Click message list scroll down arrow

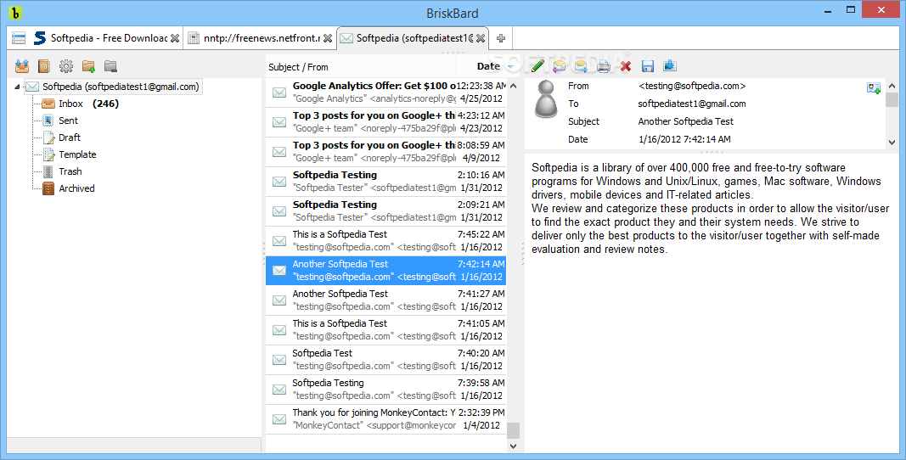click(x=513, y=446)
